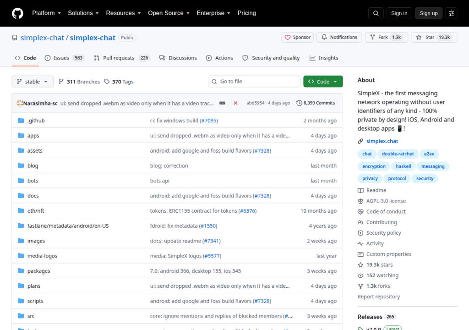Select the Code tab
The image size is (469, 330).
coord(26,58)
